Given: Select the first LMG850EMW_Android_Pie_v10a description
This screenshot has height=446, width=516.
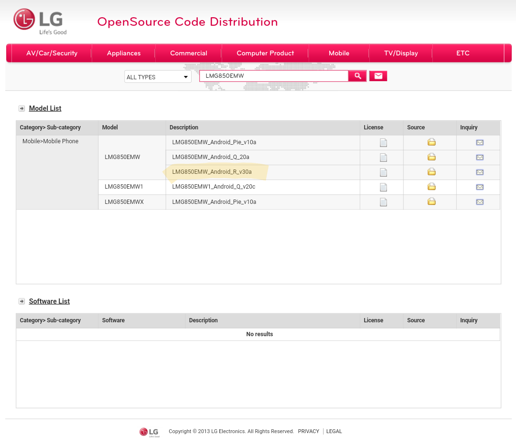Looking at the screenshot, I should (x=214, y=142).
